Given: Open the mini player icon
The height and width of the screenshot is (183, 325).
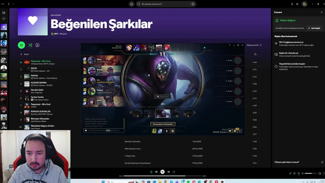Looking at the screenshot, I should pyautogui.click(x=320, y=173).
